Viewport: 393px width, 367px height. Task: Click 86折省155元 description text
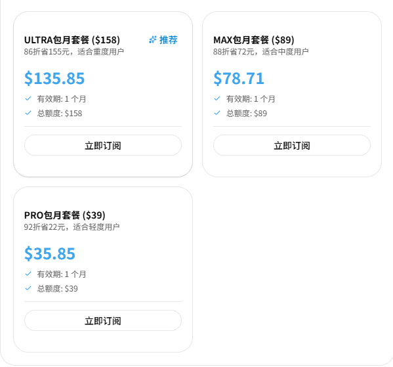(74, 52)
